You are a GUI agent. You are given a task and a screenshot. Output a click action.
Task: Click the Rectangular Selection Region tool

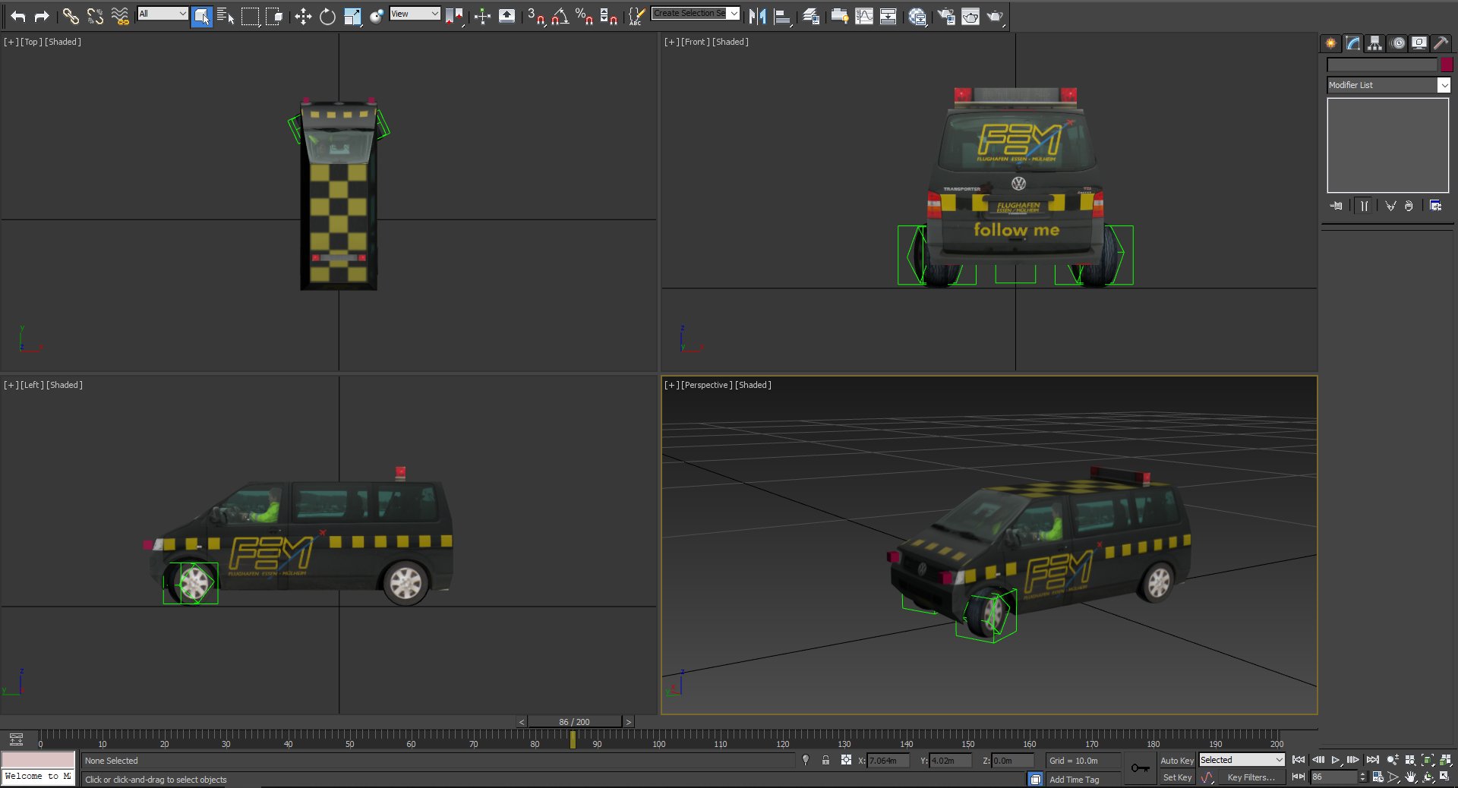point(250,16)
